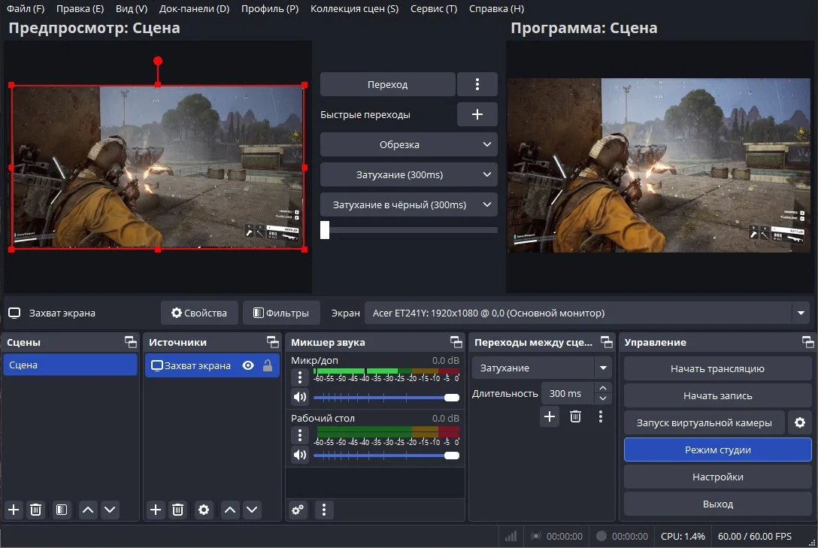The image size is (818, 548).
Task: Click the Программа scene output thumbnail
Action: [659, 165]
